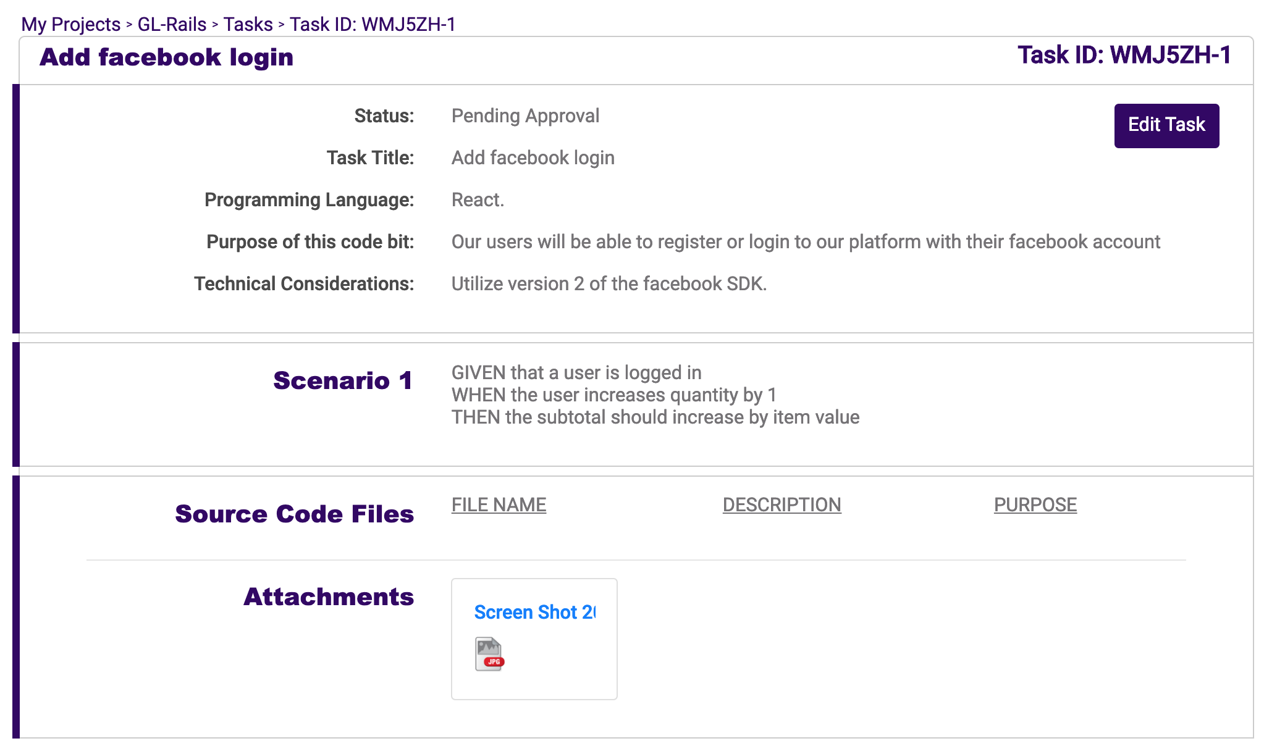Click WHEN the user increases quantity line
This screenshot has width=1264, height=741.
tap(613, 395)
